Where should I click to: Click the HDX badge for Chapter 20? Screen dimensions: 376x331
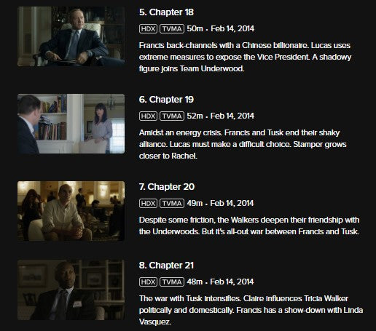click(x=148, y=204)
